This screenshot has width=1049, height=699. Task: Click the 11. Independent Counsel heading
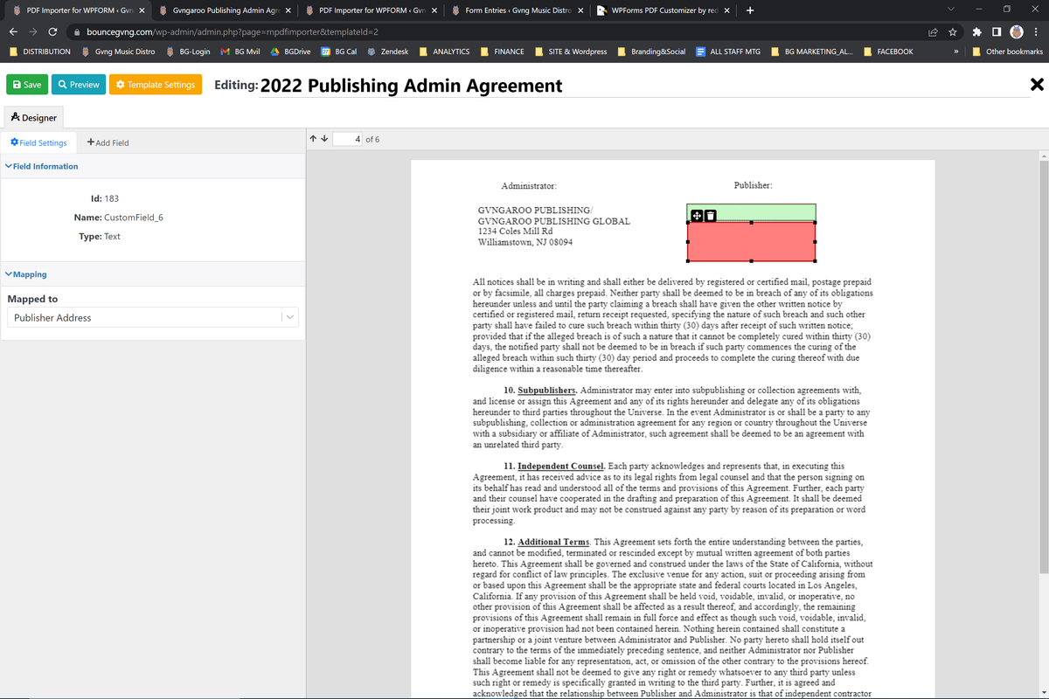pos(555,467)
